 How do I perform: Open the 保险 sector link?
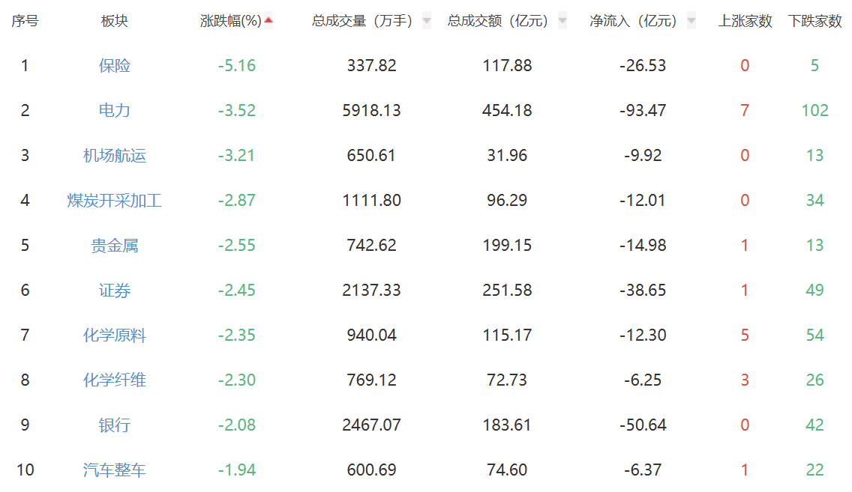pyautogui.click(x=114, y=66)
